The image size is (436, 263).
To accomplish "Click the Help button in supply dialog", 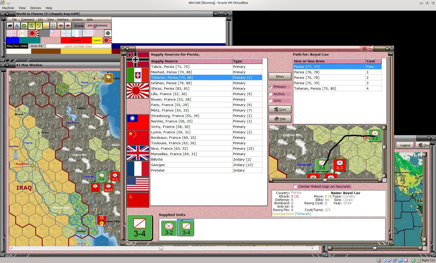I will (280, 119).
